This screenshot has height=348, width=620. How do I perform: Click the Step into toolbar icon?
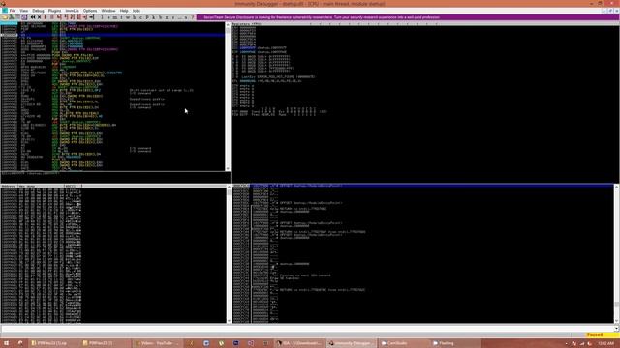[x=58, y=17]
